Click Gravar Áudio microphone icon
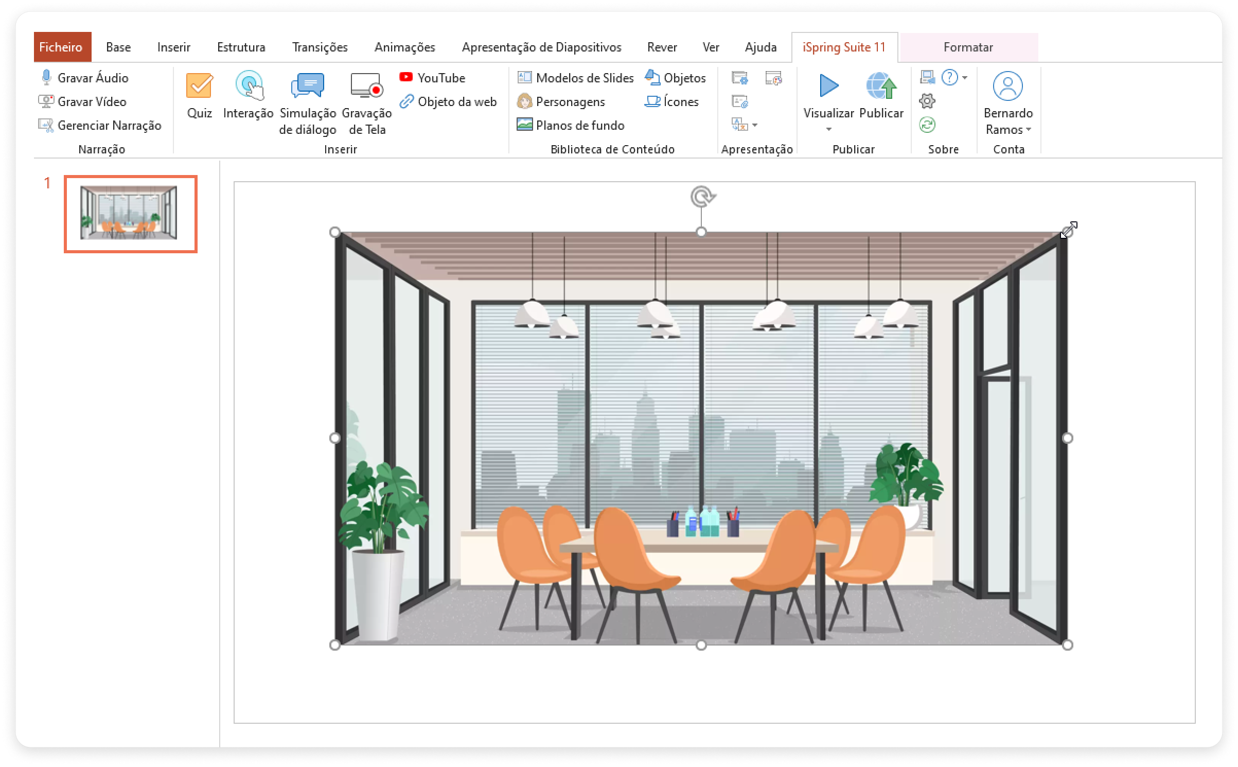The height and width of the screenshot is (767, 1238). [x=46, y=78]
